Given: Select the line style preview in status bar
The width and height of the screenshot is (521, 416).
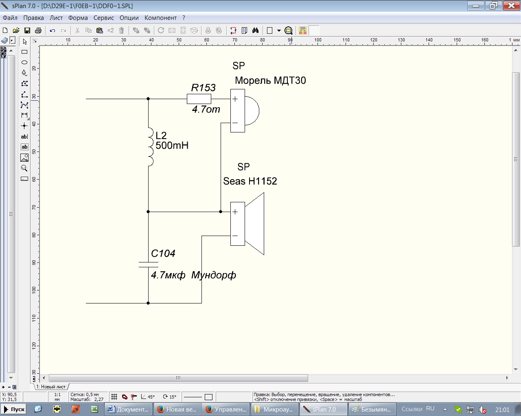Looking at the screenshot, I should pos(193,397).
